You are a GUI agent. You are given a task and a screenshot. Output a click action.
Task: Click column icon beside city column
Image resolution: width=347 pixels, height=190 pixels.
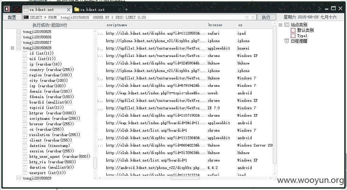coord(25,80)
